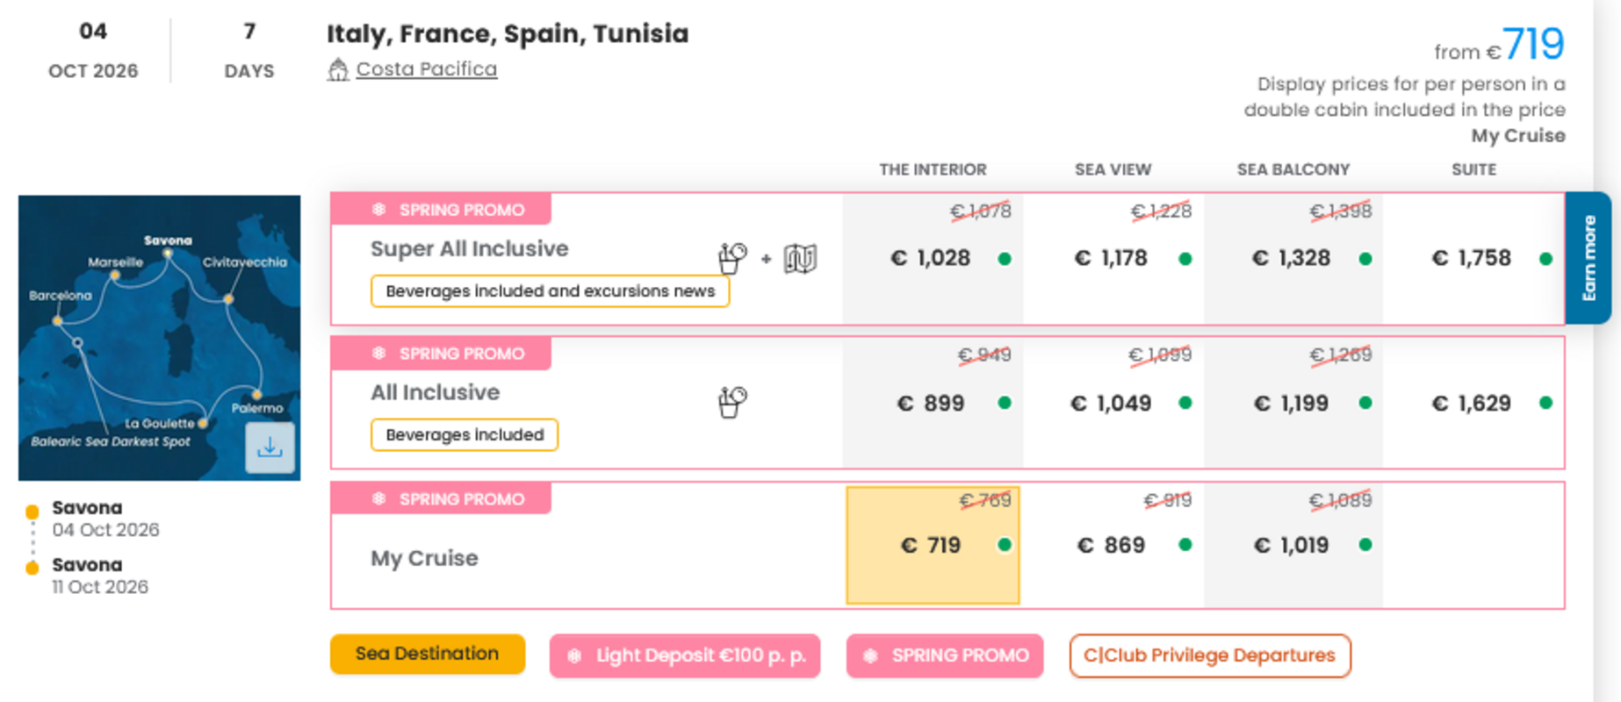Screen dimensions: 1621x702
Task: Click the excursions map icon on Super All Inclusive
Action: click(x=801, y=257)
